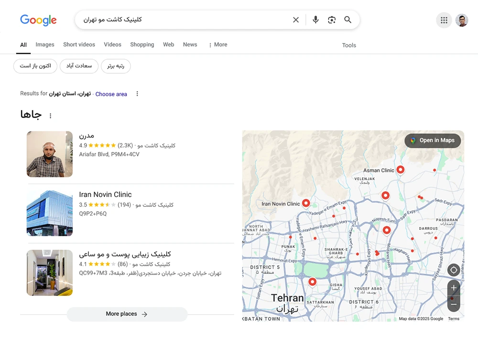Switch to the Images tab
This screenshot has width=478, height=337.
coord(45,44)
